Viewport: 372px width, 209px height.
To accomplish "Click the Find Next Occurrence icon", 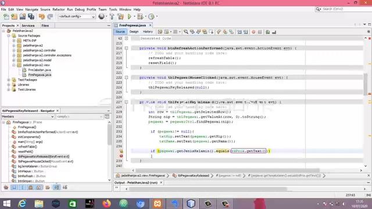I will (x=198, y=32).
